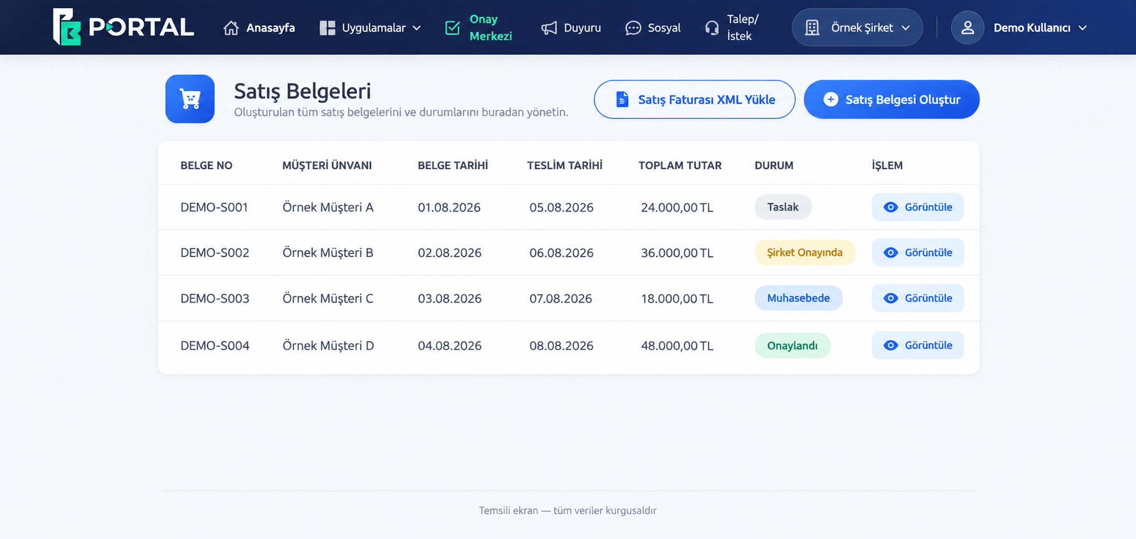1136x539 pixels.
Task: Click the eye icon in DEMO-S004 row
Action: coord(891,346)
